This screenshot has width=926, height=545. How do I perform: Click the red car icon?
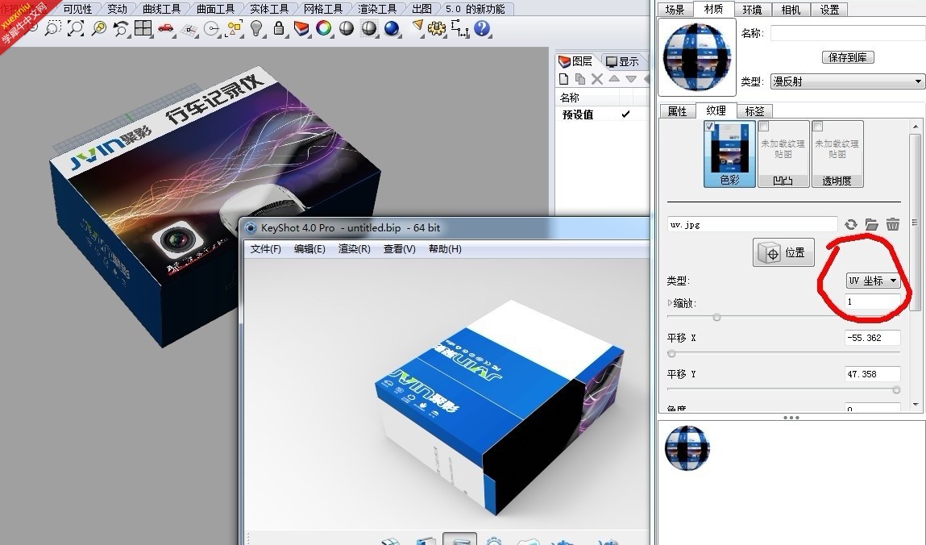point(166,27)
